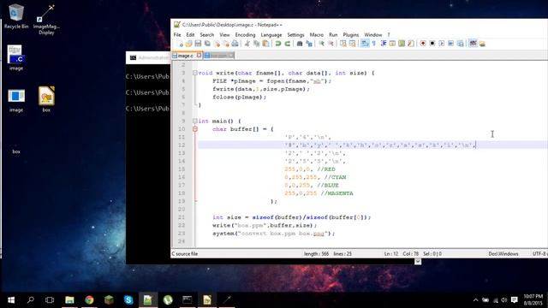Zoom in using the toolbar magnifier
The image size is (548, 308).
tap(321, 44)
